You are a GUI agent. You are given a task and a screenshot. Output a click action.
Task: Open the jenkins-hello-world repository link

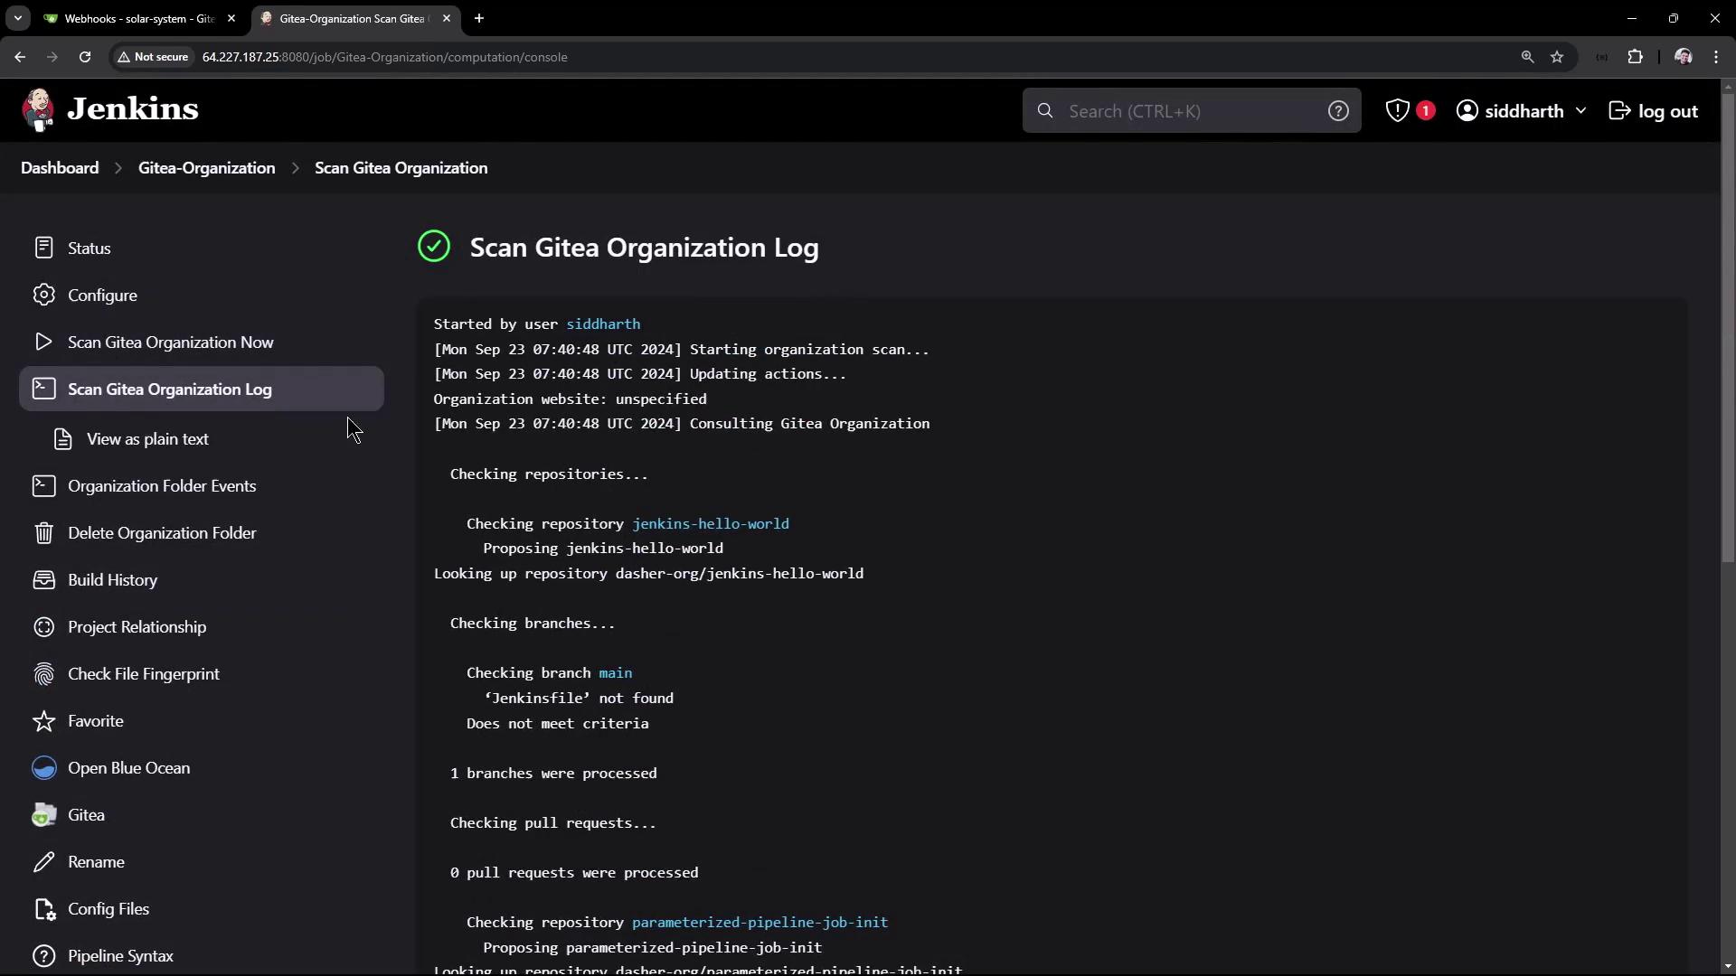[710, 523]
